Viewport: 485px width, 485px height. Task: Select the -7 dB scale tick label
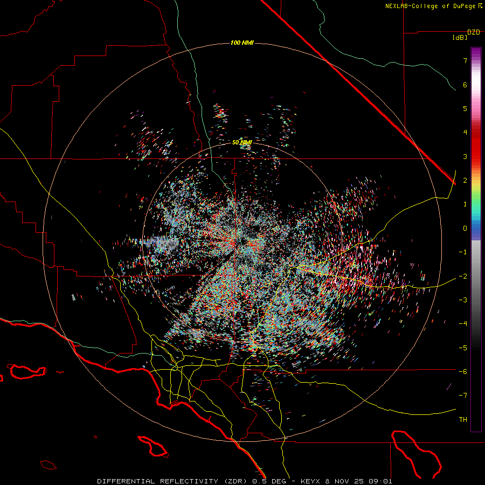pyautogui.click(x=463, y=396)
